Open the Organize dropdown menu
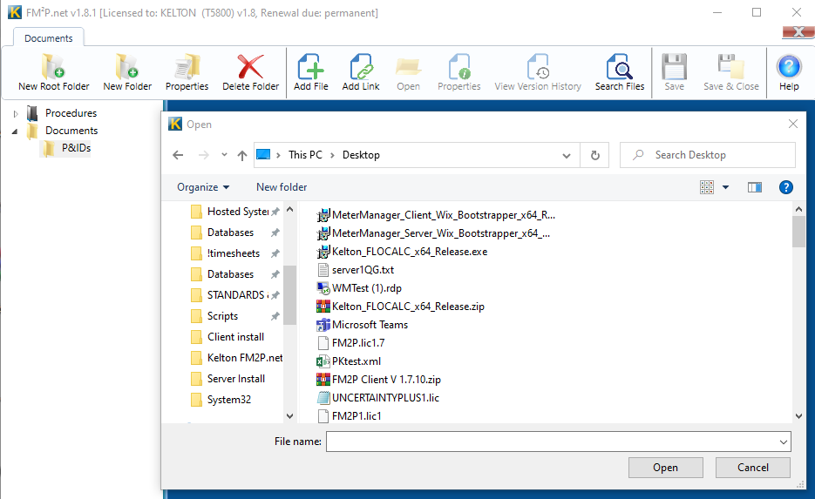 (203, 187)
